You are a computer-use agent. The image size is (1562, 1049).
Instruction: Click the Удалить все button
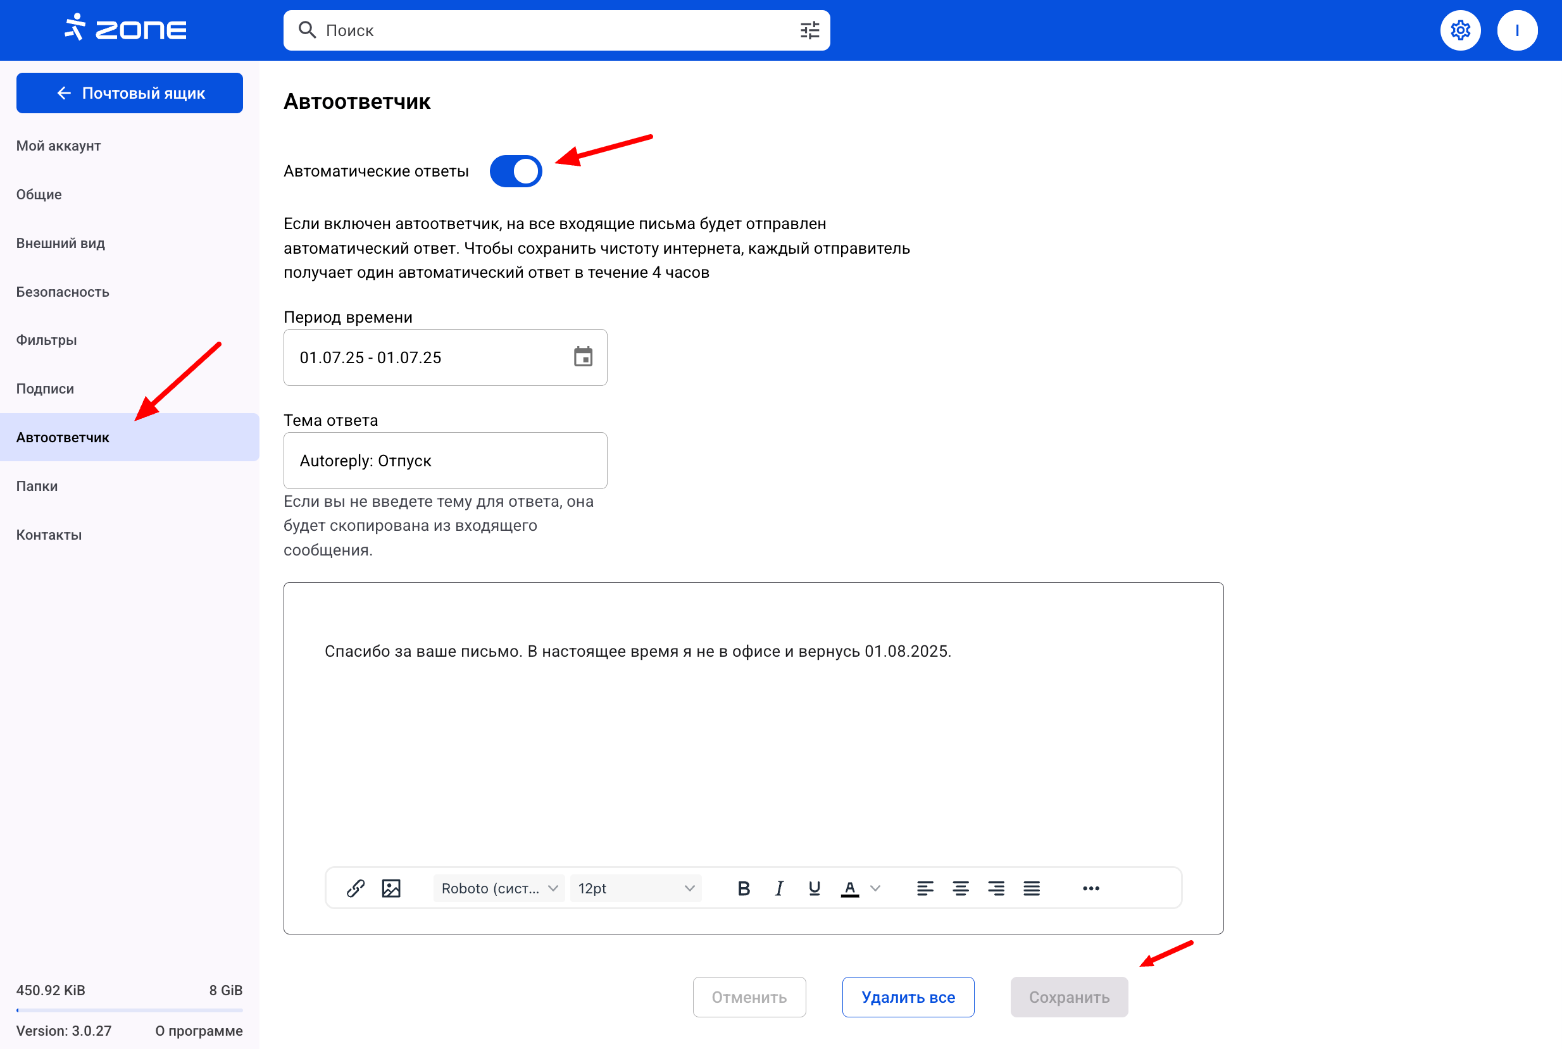tap(908, 997)
